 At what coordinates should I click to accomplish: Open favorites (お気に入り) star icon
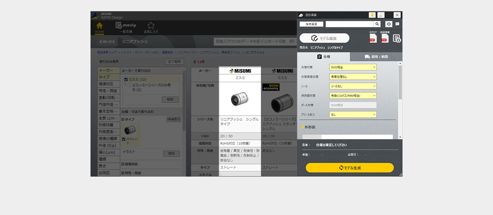click(x=151, y=27)
